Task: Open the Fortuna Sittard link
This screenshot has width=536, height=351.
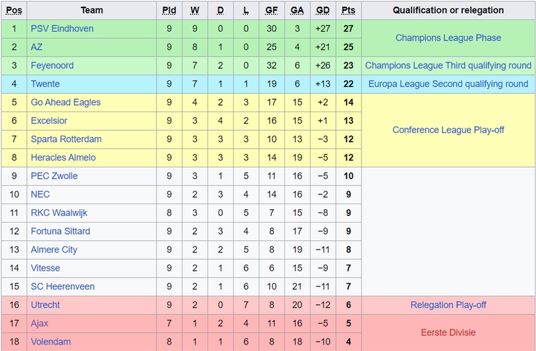Action: pyautogui.click(x=60, y=231)
